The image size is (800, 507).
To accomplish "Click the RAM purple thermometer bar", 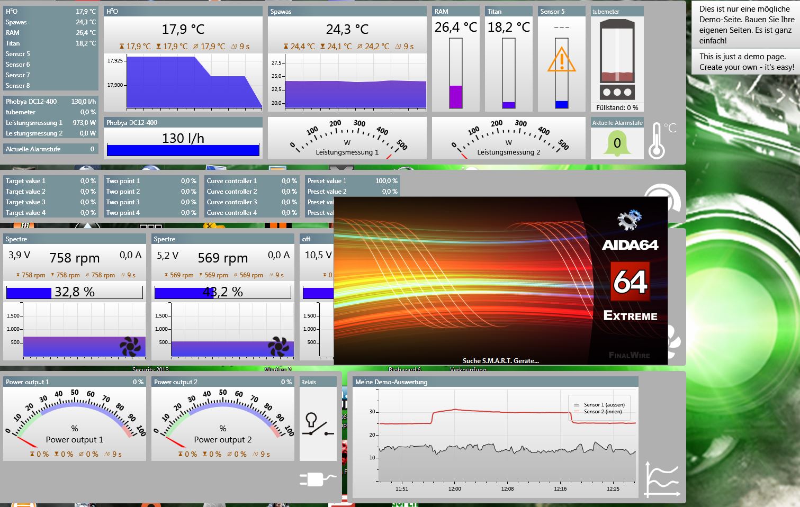I will 456,73.
